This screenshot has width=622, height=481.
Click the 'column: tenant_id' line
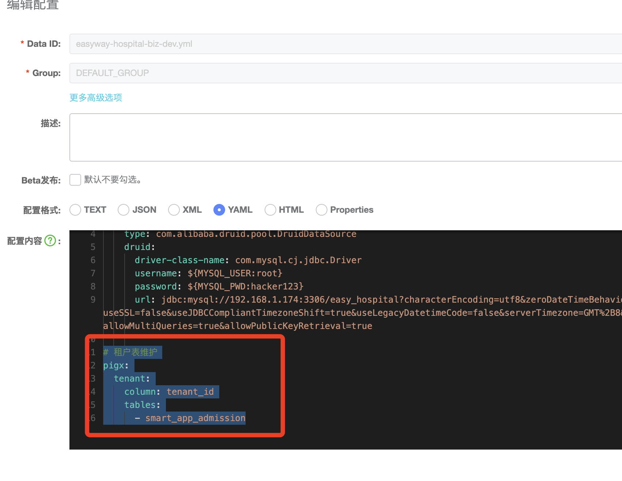pos(169,392)
